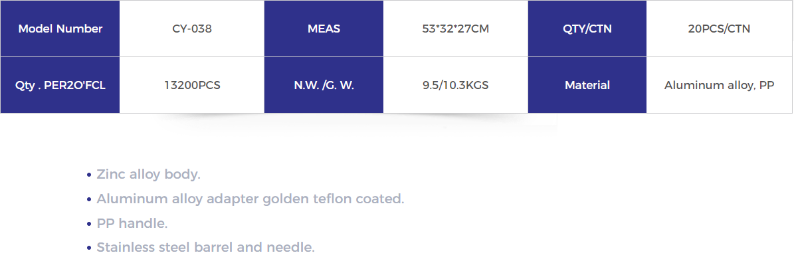Click the PP handle bullet text

(132, 223)
